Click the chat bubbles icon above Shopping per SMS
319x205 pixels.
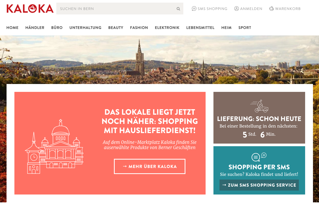tap(259, 157)
